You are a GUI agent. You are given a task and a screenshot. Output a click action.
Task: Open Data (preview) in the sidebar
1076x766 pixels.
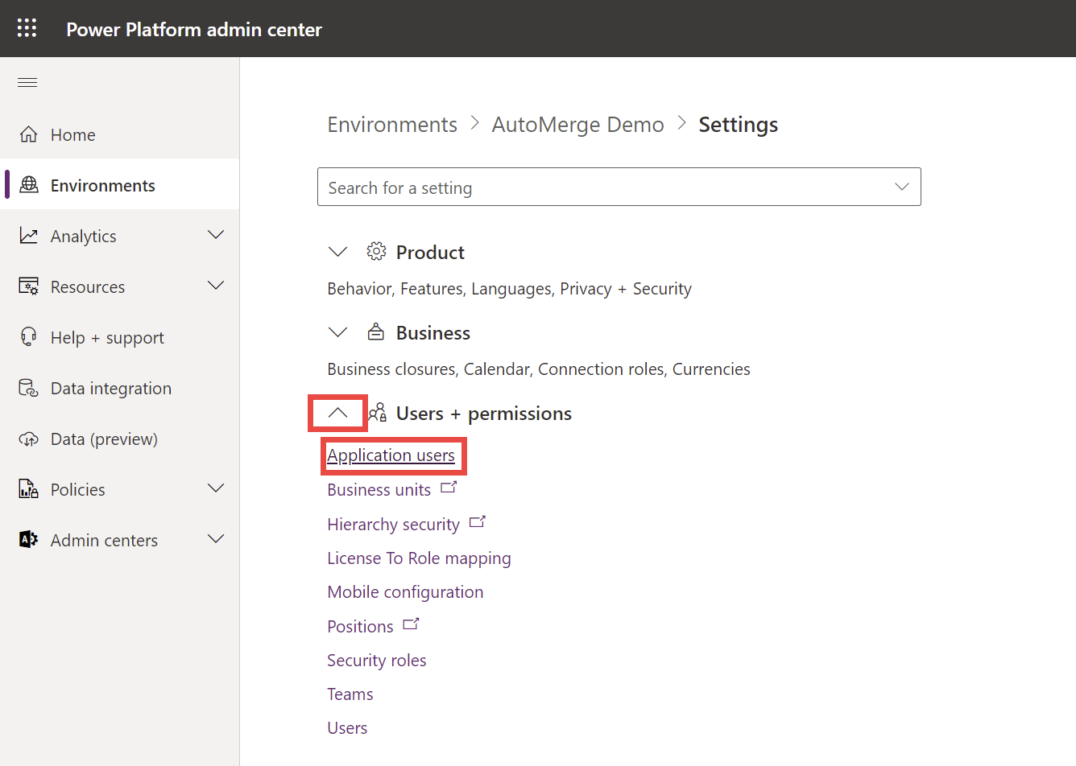point(104,439)
